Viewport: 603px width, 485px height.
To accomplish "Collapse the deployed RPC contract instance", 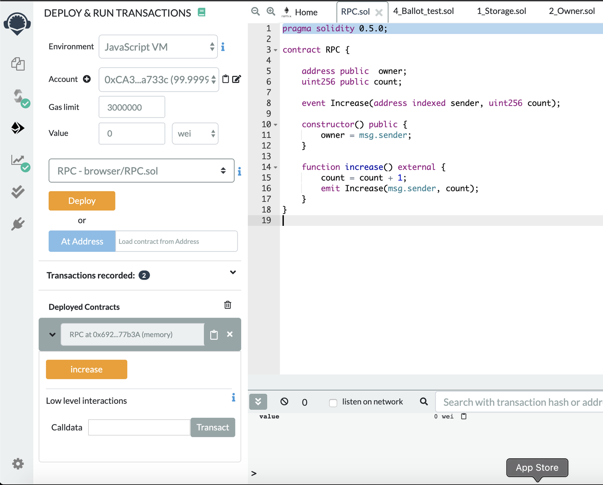I will 52,334.
